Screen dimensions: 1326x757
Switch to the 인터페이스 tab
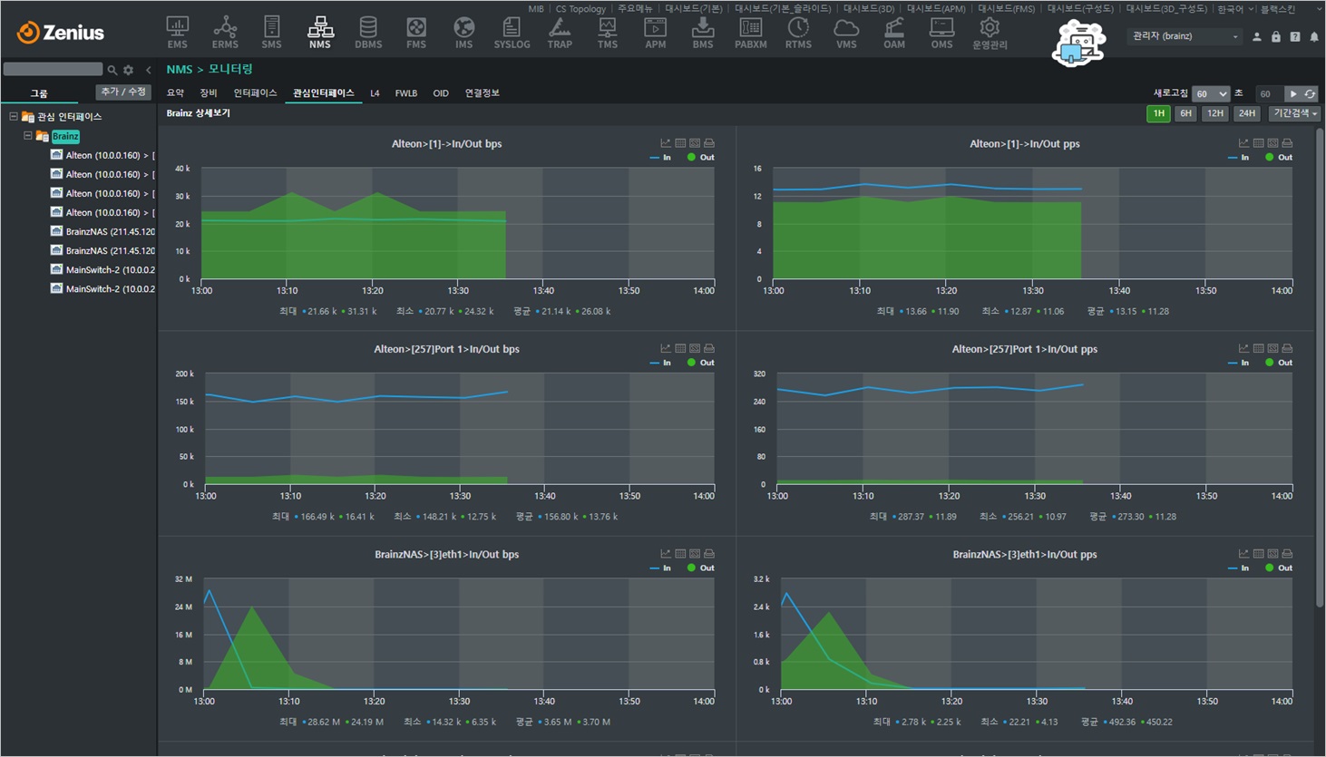[x=255, y=93]
